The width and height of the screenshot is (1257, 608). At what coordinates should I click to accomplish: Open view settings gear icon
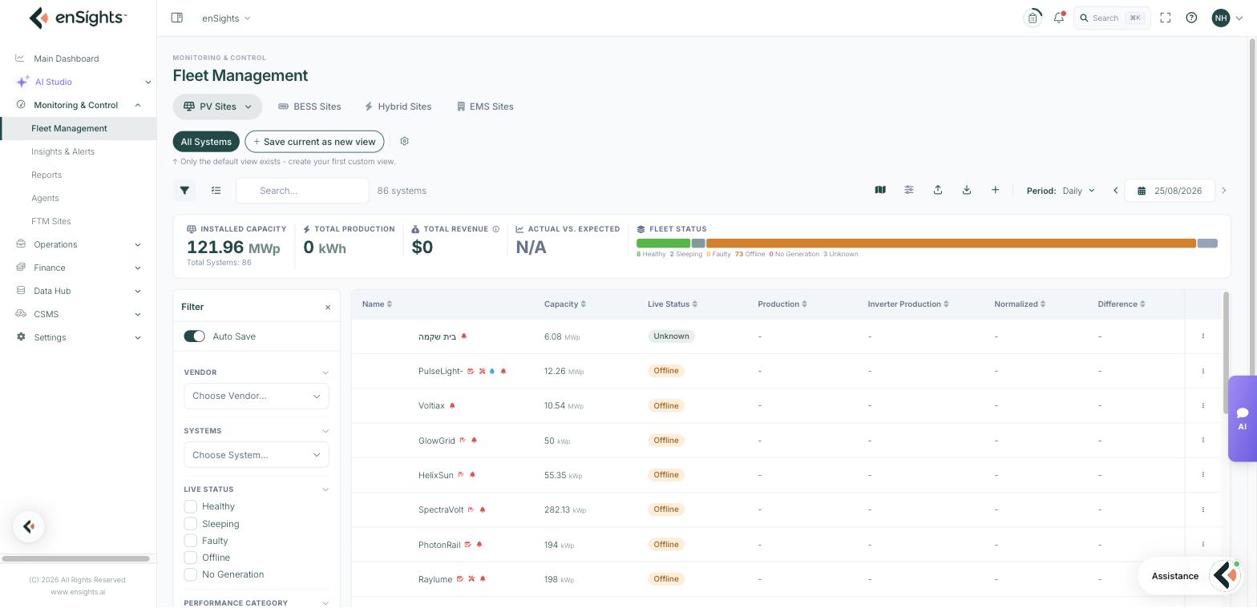tap(404, 141)
